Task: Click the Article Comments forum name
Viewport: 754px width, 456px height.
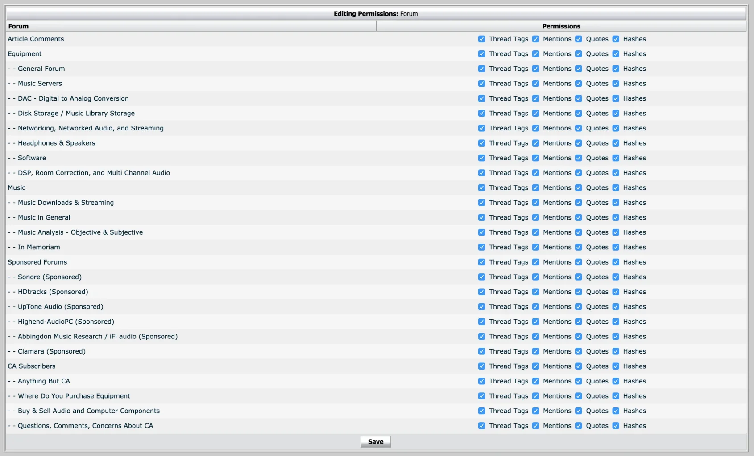Action: point(36,39)
